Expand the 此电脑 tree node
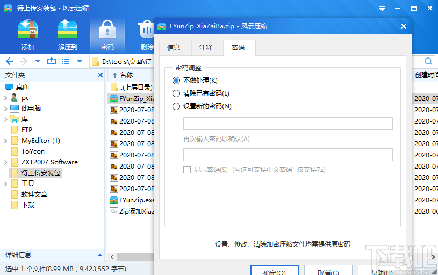This screenshot has width=438, height=275. click(5, 108)
